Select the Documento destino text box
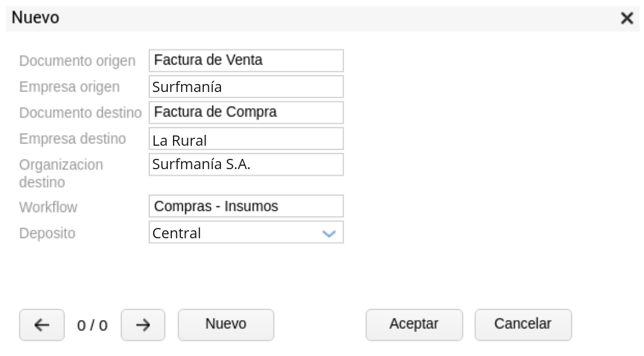 (x=246, y=112)
